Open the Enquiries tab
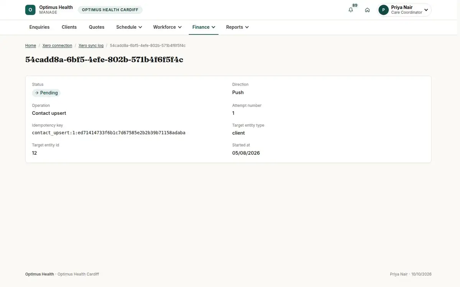460x287 pixels. click(39, 27)
